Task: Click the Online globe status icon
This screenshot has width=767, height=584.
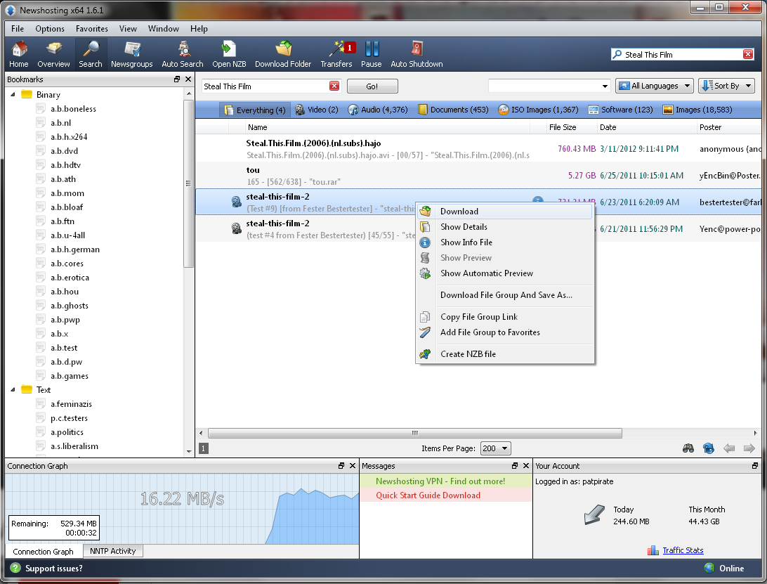Action: tap(709, 568)
